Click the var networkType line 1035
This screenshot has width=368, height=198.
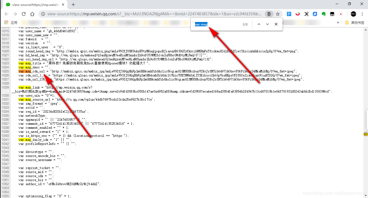(33, 116)
